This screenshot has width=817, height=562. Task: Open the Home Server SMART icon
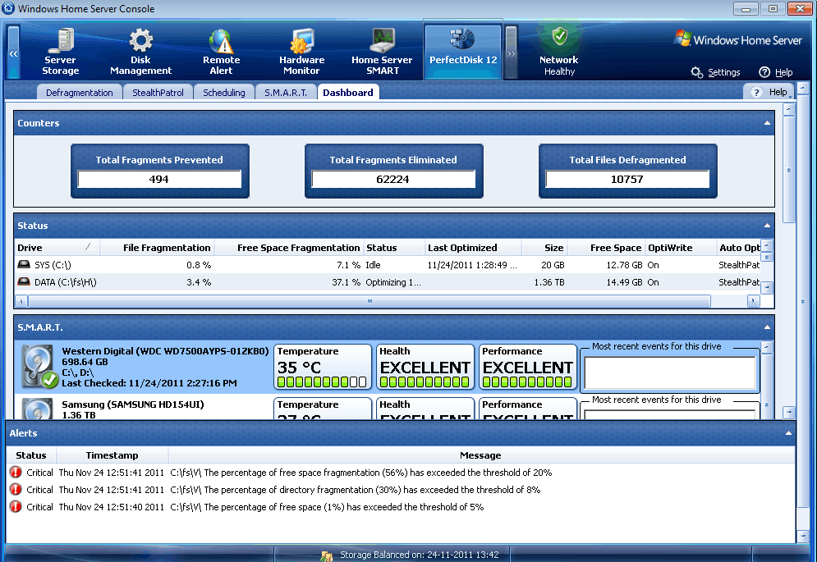pyautogui.click(x=383, y=41)
